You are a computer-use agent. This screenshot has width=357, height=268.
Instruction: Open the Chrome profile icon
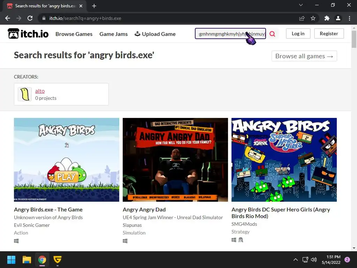coord(338,18)
